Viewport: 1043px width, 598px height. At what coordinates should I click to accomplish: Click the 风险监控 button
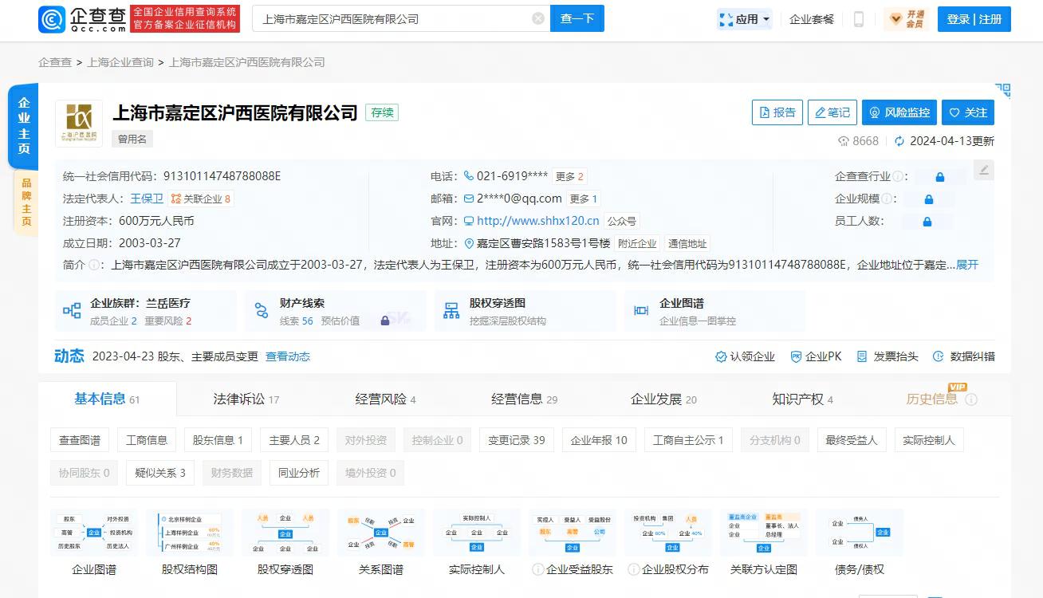tap(899, 112)
